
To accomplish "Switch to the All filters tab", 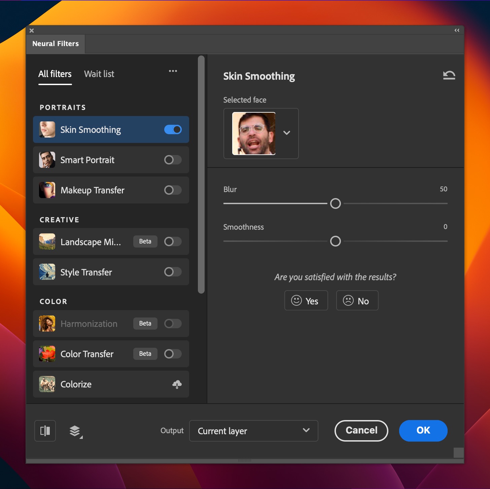I will (55, 74).
